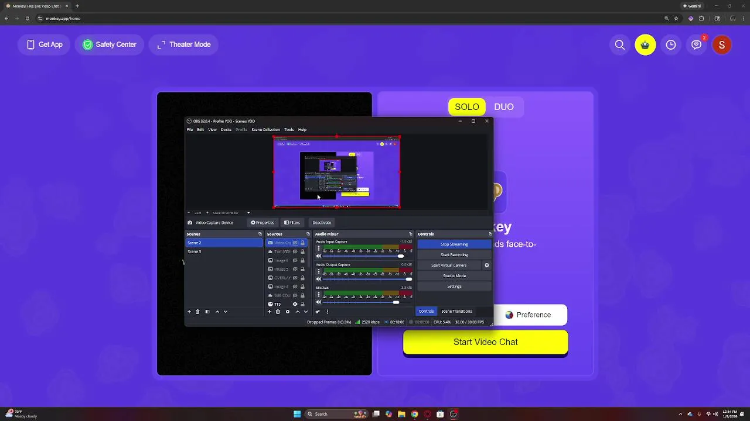This screenshot has height=421, width=750.
Task: Toggle visibility of OVERLAY source
Action: [295, 278]
